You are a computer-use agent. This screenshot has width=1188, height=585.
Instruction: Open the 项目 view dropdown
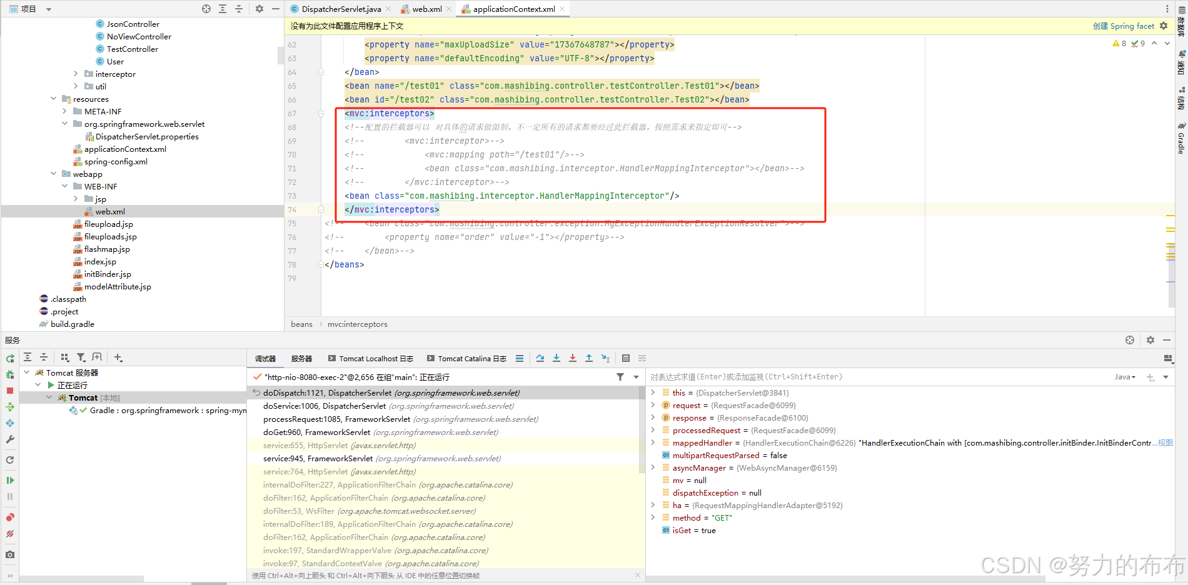[x=49, y=9]
